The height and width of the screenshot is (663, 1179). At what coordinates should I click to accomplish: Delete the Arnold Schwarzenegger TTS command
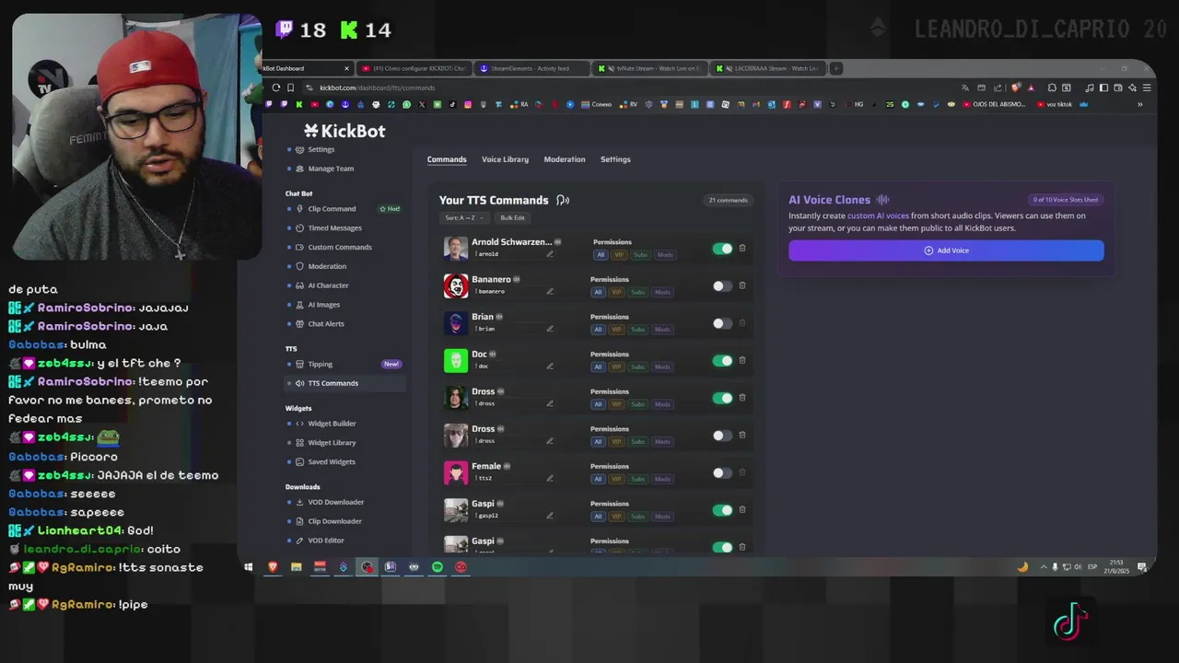(742, 249)
